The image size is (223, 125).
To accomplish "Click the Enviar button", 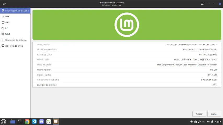I will tap(214, 114).
